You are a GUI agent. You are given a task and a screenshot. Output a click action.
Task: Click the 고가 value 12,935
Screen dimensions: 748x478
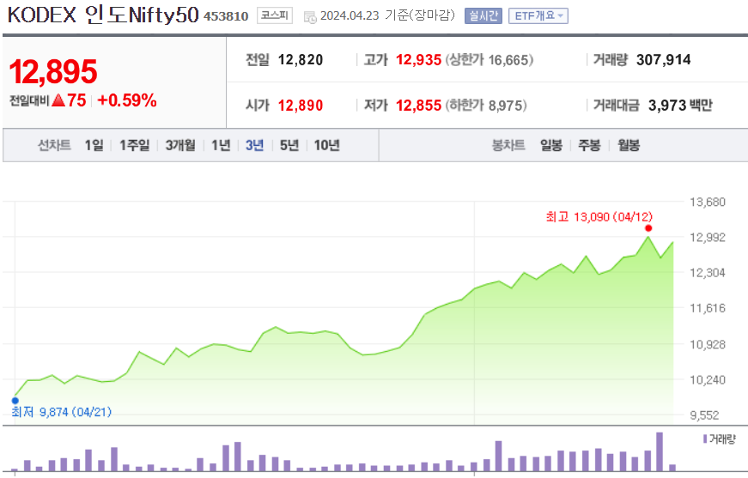418,60
